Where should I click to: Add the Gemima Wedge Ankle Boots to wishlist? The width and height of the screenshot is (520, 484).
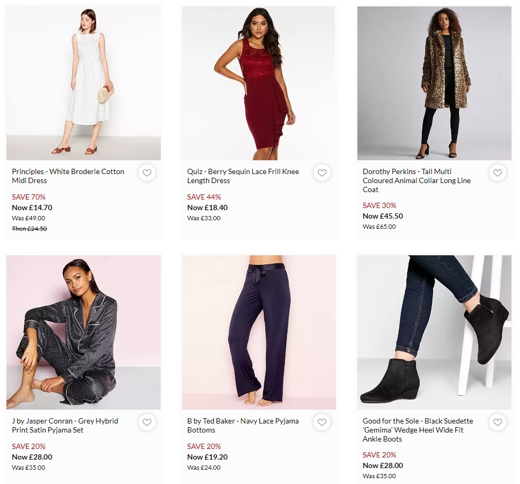(498, 422)
